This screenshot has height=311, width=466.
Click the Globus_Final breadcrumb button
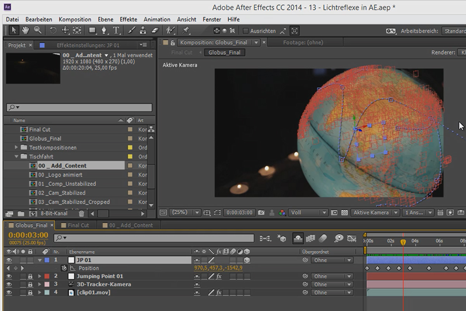pyautogui.click(x=224, y=52)
